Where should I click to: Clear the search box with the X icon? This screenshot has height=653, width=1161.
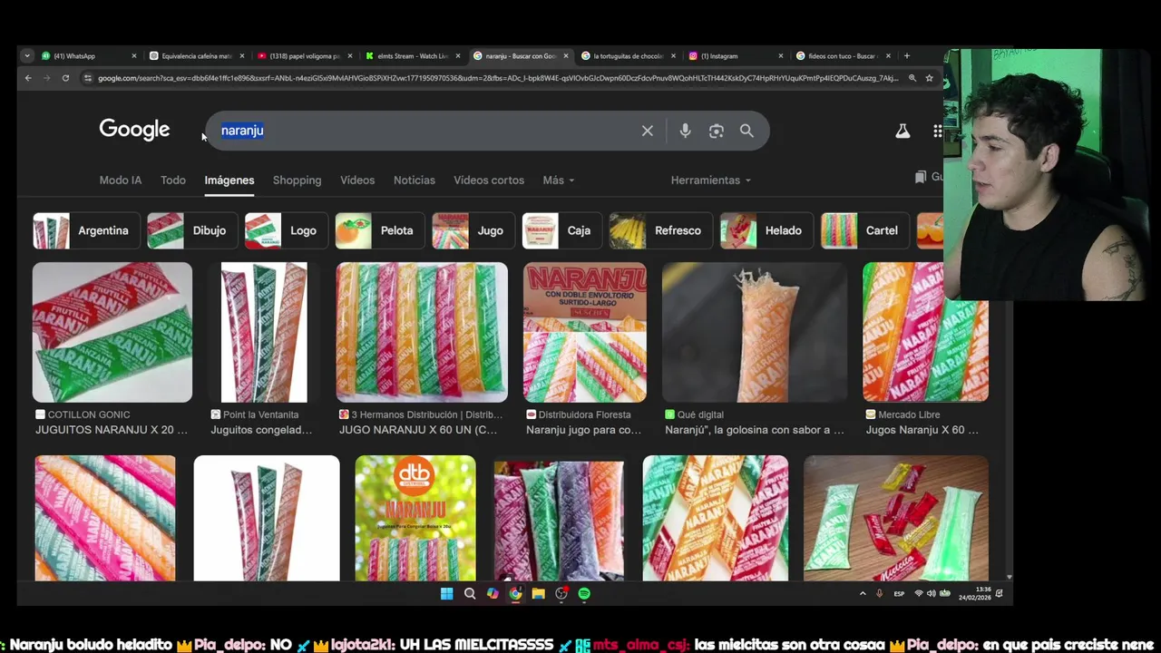pos(647,131)
